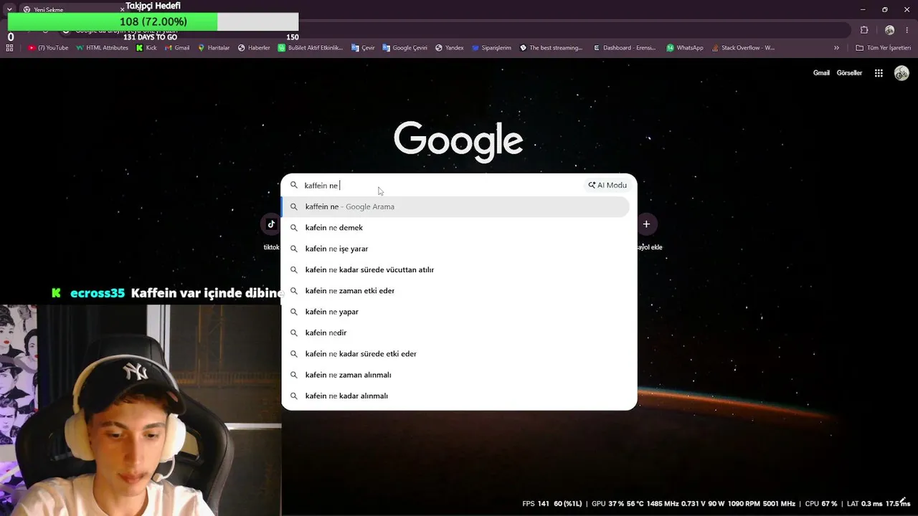Open the Siparişlerim bookmark
The width and height of the screenshot is (918, 516).
coord(491,48)
